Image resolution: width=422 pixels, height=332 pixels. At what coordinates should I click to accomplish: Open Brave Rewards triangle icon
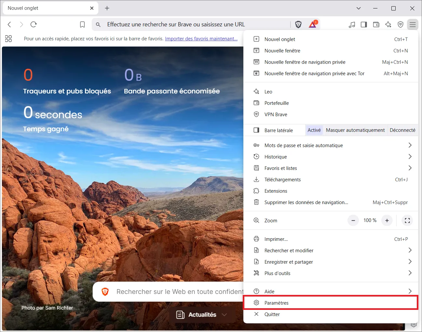tap(313, 24)
